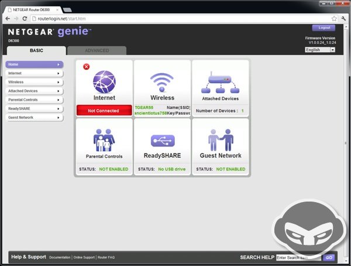Select Internet in the sidebar menu
Image resolution: width=351 pixels, height=266 pixels.
pyautogui.click(x=35, y=73)
